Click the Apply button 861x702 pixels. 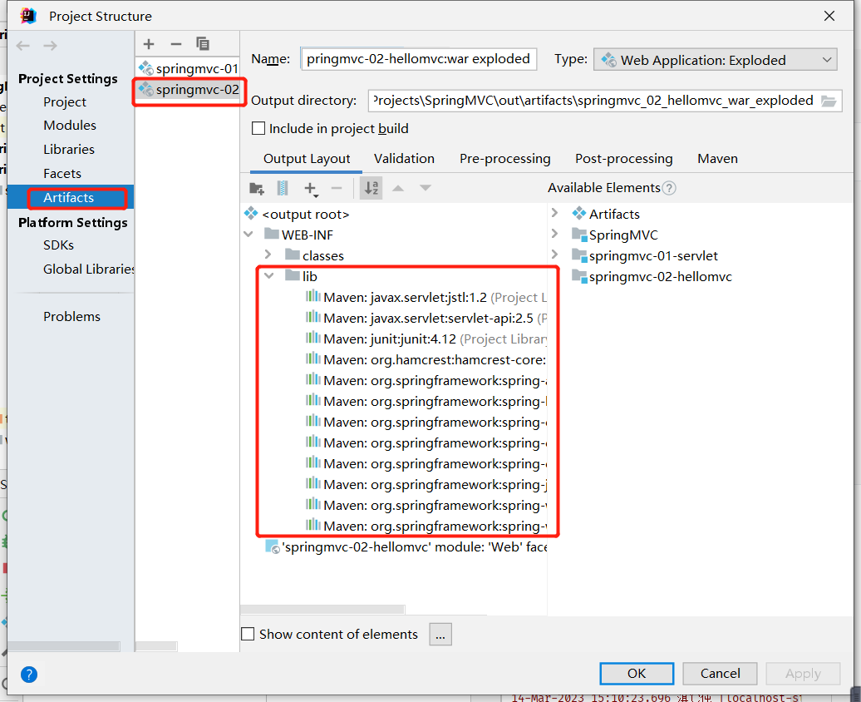(803, 674)
